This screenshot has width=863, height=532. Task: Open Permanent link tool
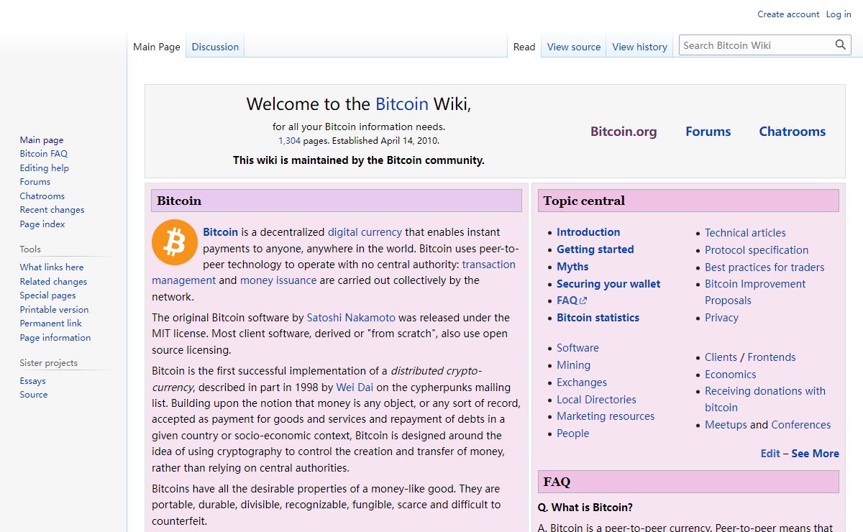coord(51,324)
